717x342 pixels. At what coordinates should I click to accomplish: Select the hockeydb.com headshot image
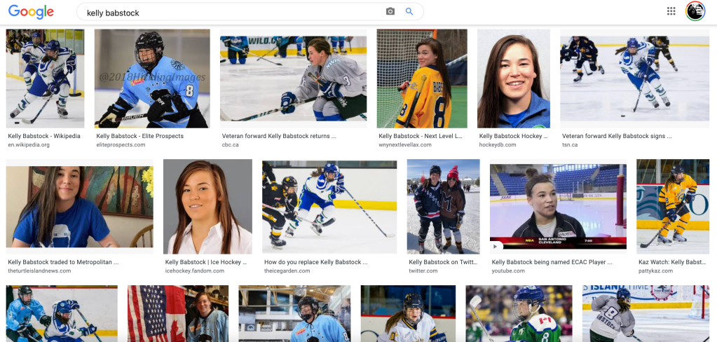point(514,78)
